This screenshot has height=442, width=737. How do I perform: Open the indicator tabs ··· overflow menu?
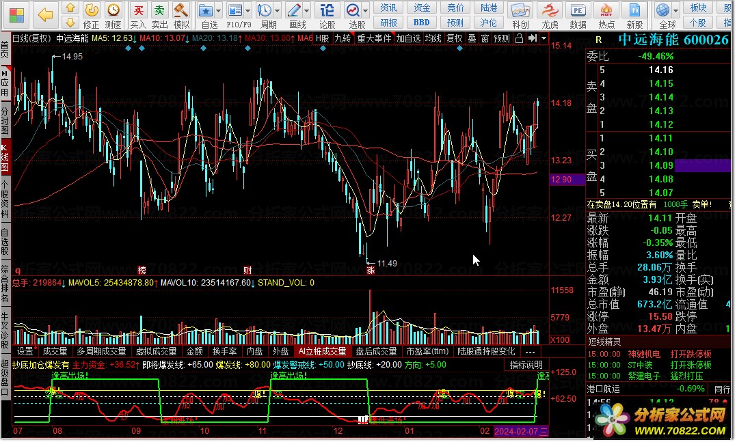pos(531,352)
